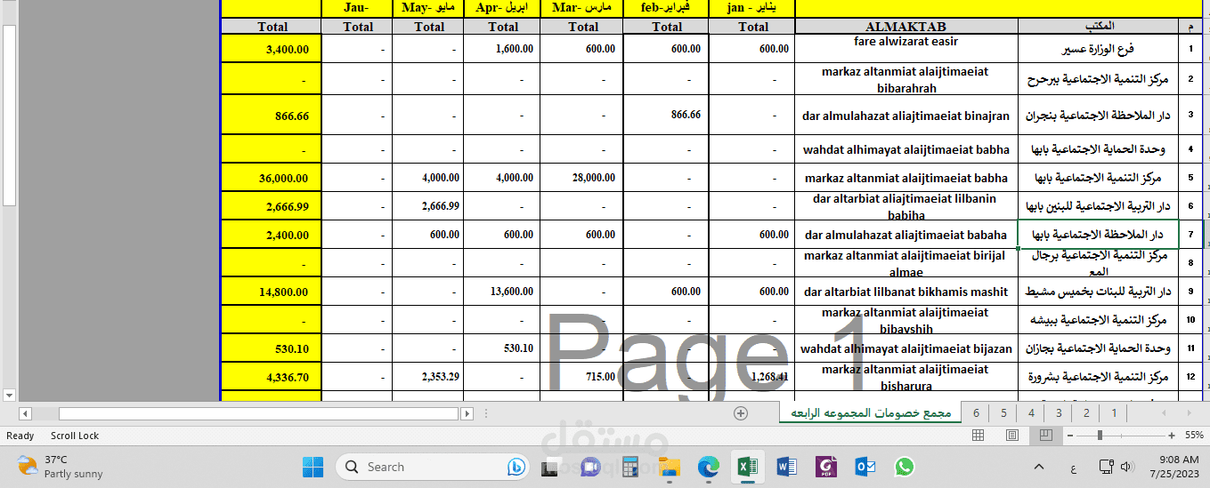Select the 3,400.00 total cell
Screen dimensions: 1210x488
click(271, 49)
